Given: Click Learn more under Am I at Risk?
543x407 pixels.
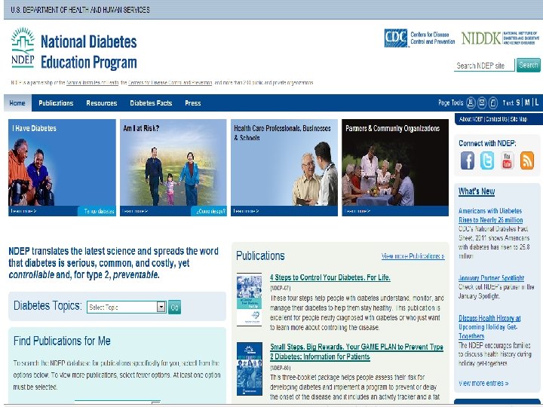Looking at the screenshot, I should pyautogui.click(x=135, y=211).
